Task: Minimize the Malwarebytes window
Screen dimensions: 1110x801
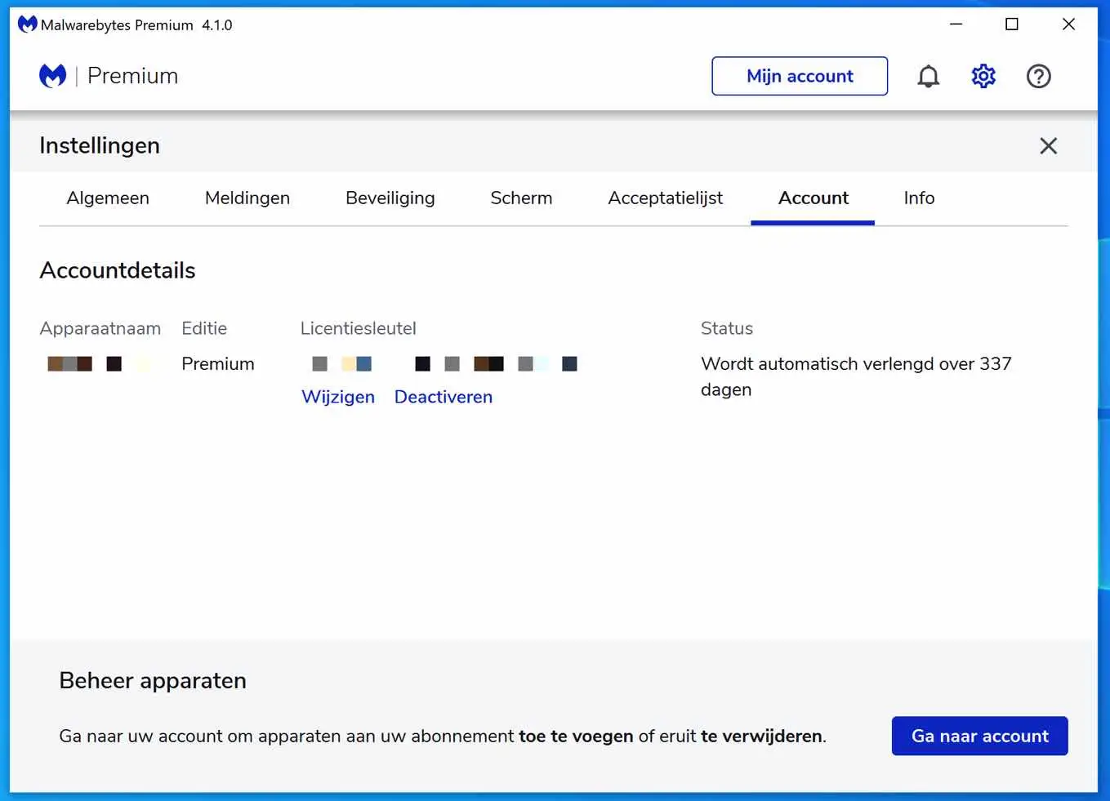Action: [956, 24]
